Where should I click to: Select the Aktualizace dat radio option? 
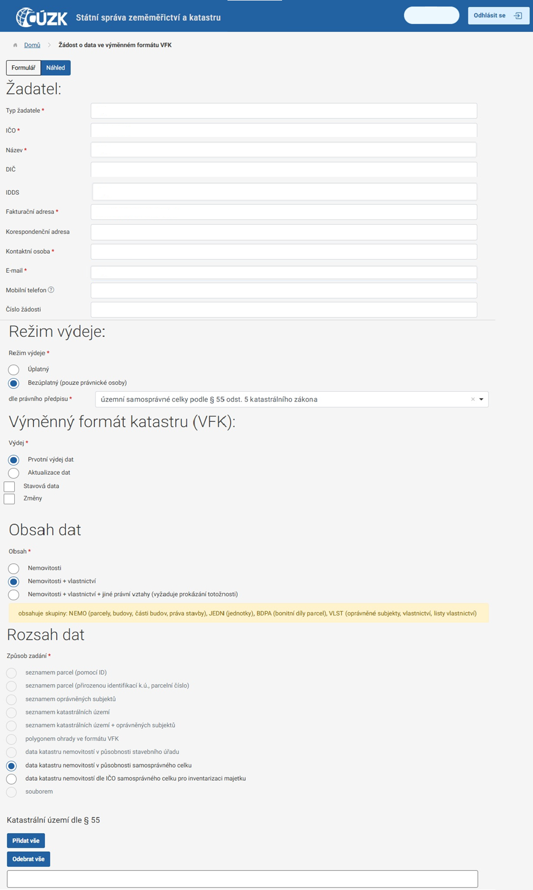(14, 473)
